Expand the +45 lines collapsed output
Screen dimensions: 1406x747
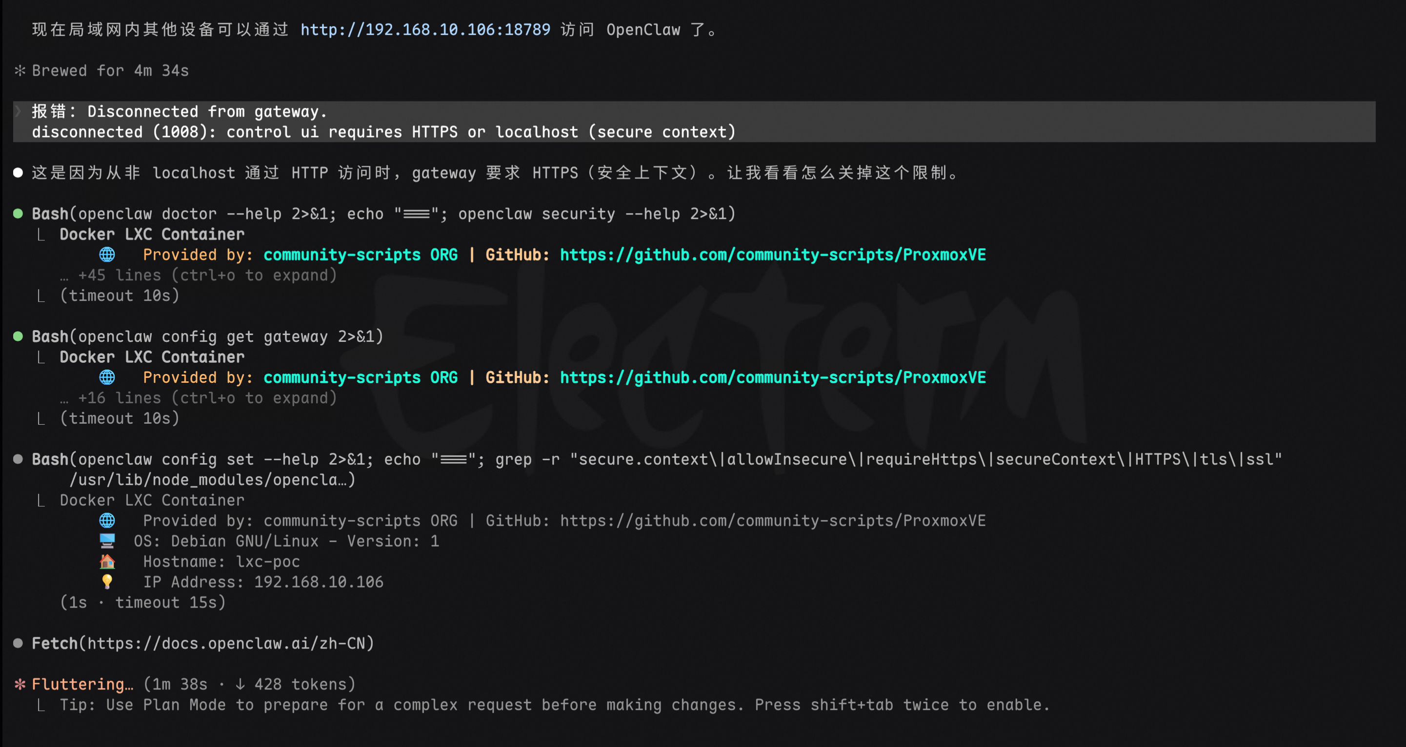[x=199, y=275]
